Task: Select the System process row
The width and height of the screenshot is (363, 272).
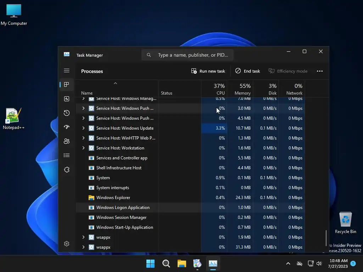Action: point(190,178)
